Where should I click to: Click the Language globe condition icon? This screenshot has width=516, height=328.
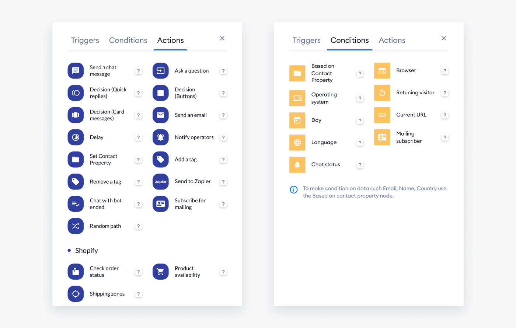pos(297,142)
